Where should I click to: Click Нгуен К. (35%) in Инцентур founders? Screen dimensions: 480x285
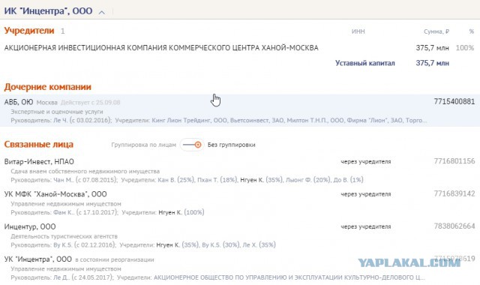[x=177, y=245]
